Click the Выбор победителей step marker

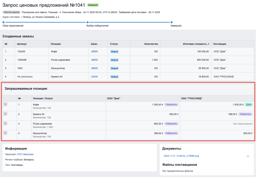coord(88,22)
